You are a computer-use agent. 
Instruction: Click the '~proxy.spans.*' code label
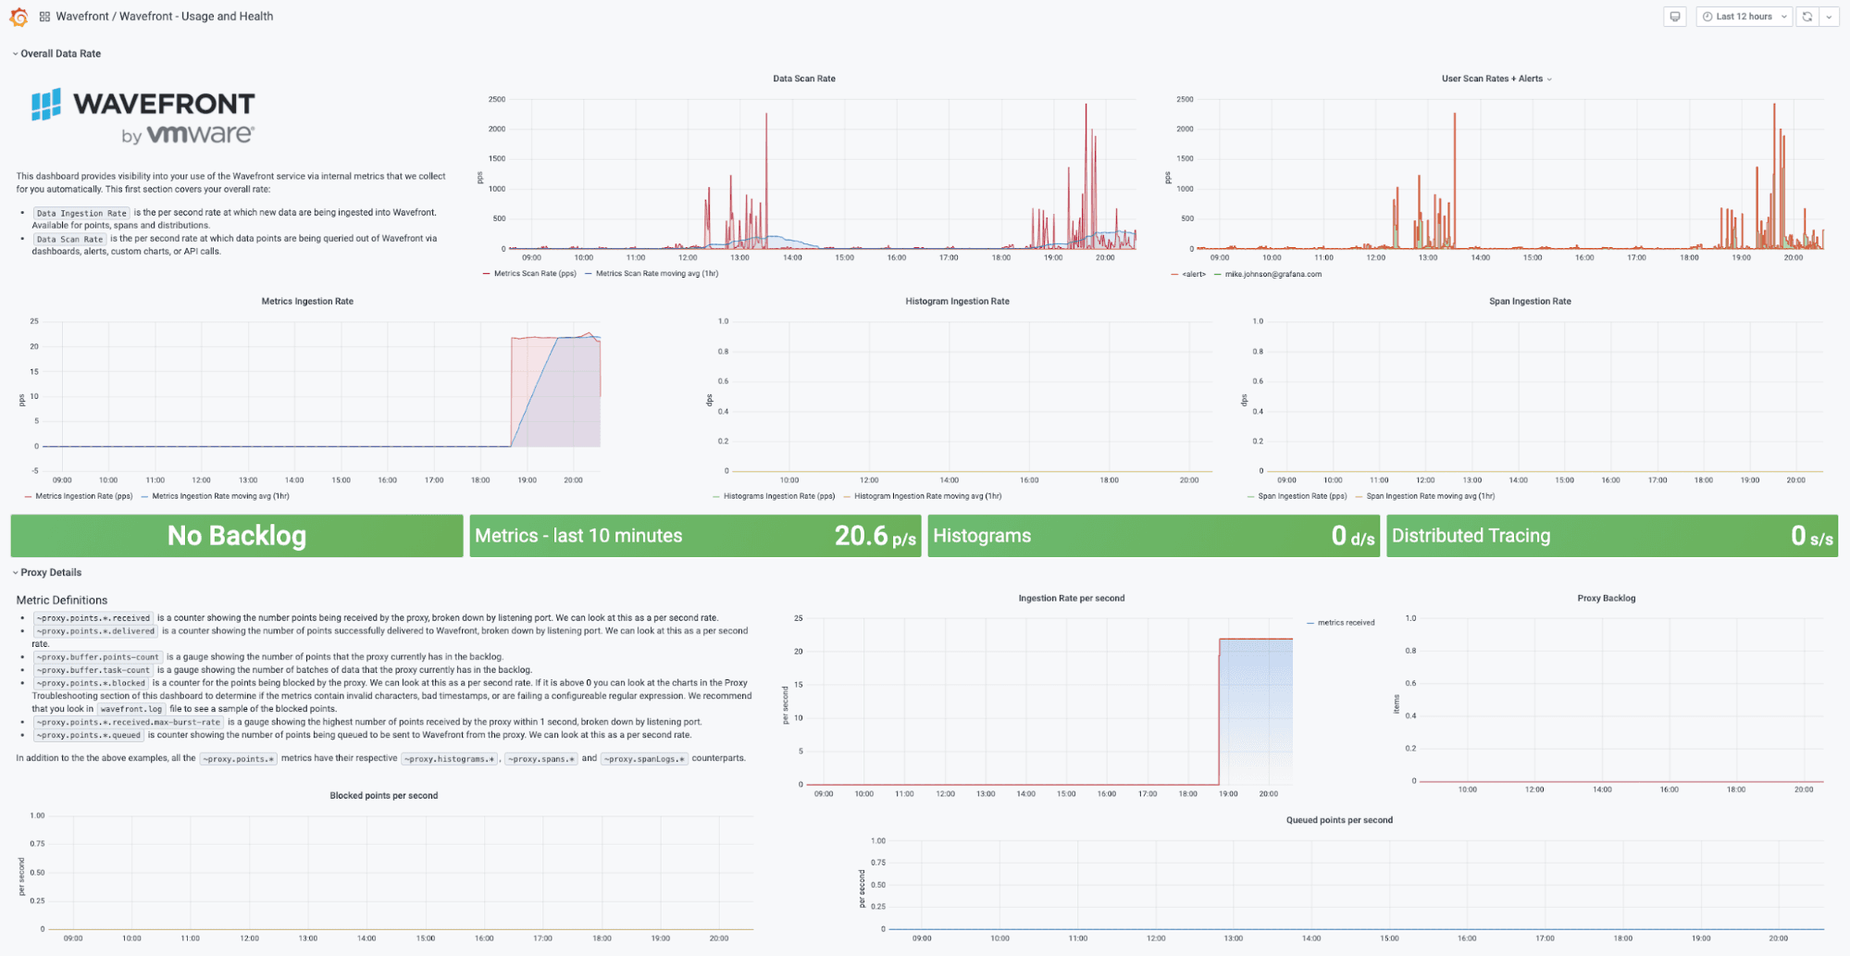tap(541, 759)
